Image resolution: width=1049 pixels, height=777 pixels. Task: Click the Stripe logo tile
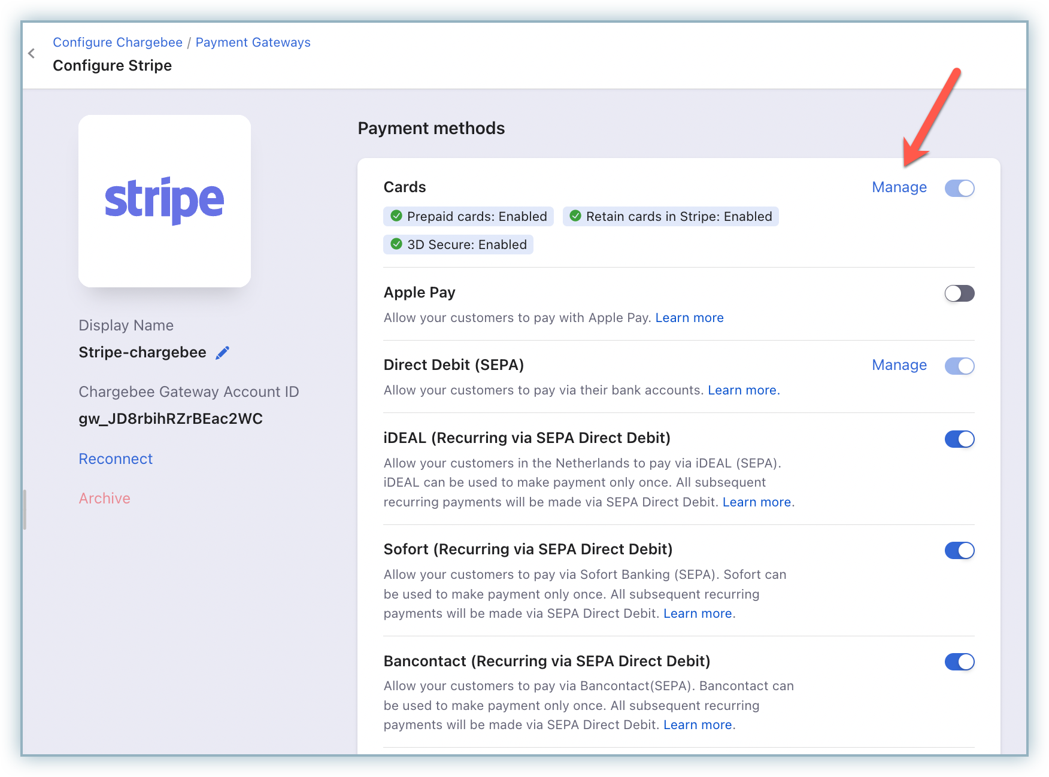[165, 201]
